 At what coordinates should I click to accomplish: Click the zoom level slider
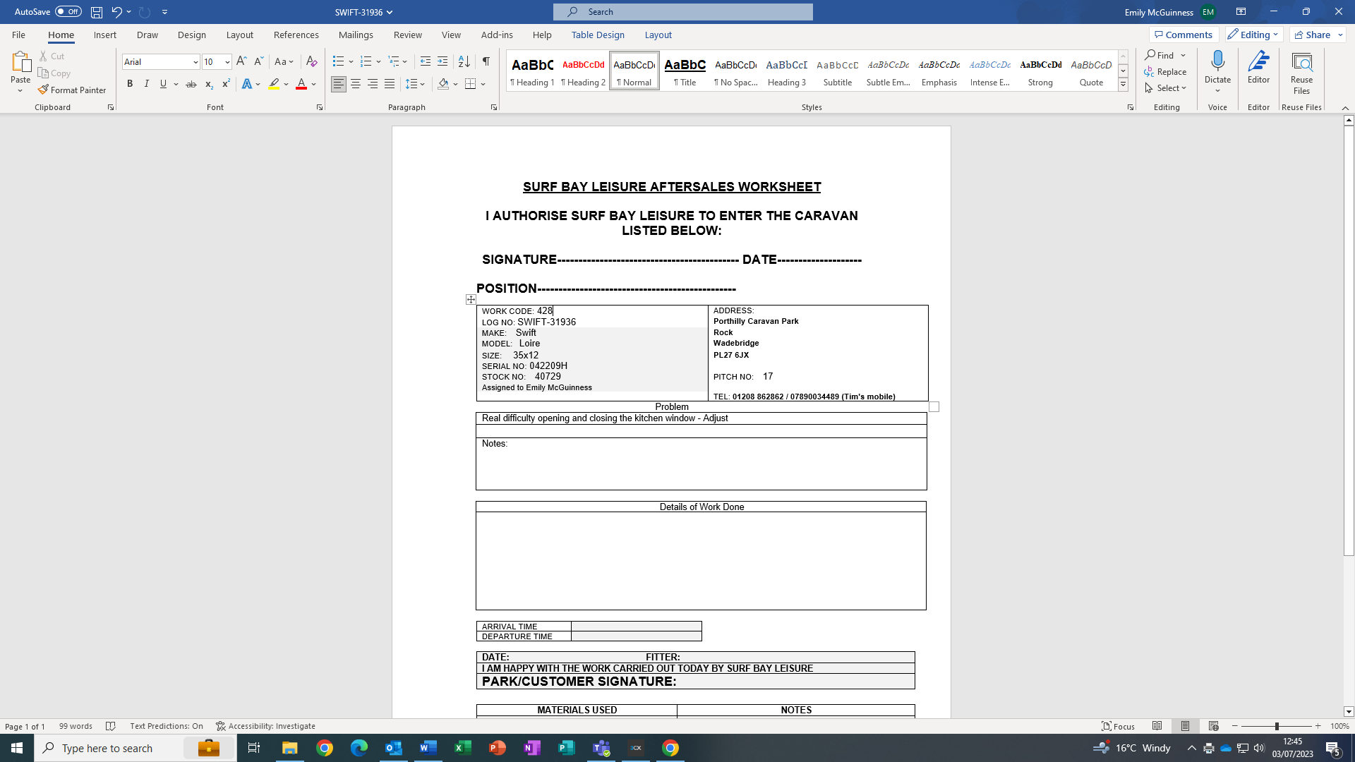pyautogui.click(x=1276, y=726)
